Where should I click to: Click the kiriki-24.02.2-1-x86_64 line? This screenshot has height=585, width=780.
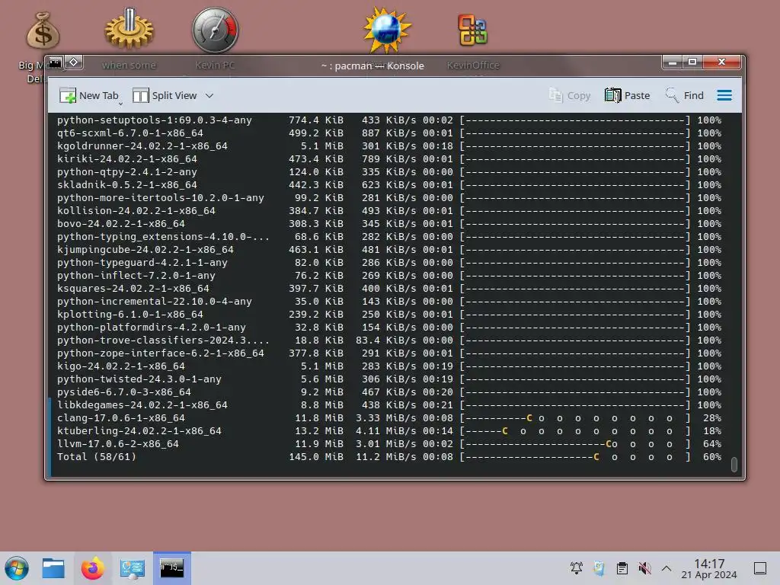[389, 158]
